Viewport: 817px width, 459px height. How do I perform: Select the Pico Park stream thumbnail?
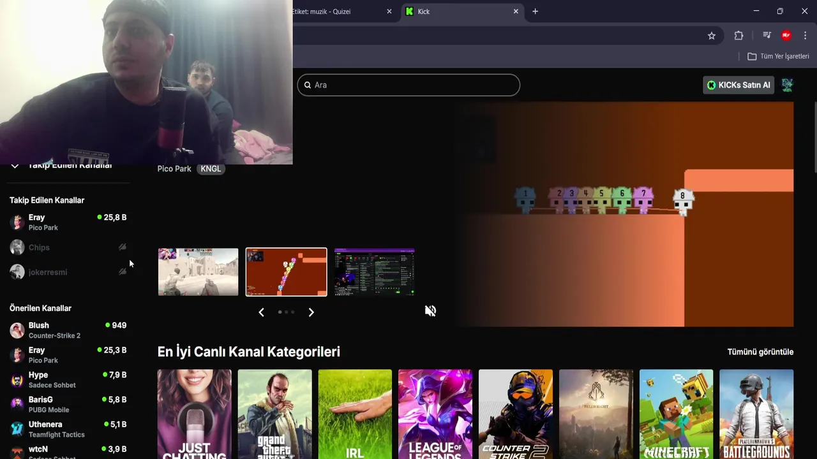[x=286, y=272]
